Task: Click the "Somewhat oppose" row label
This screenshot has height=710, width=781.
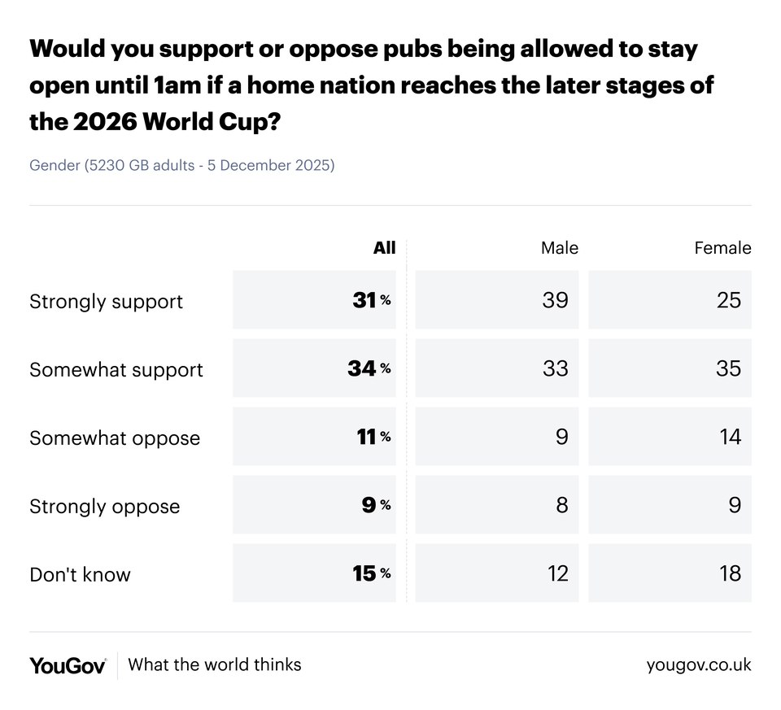Action: pos(115,438)
